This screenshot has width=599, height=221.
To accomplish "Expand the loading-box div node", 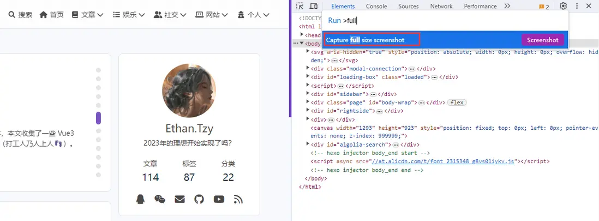I will coord(308,76).
